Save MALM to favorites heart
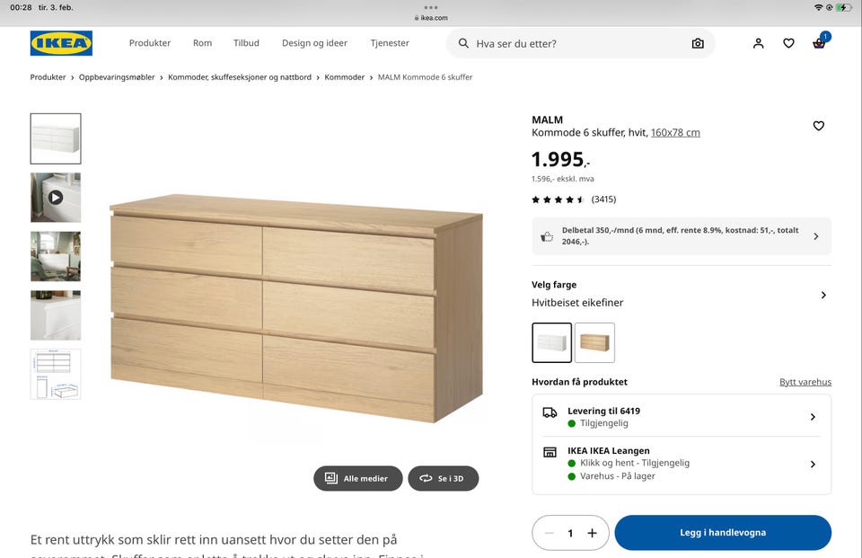 click(819, 126)
